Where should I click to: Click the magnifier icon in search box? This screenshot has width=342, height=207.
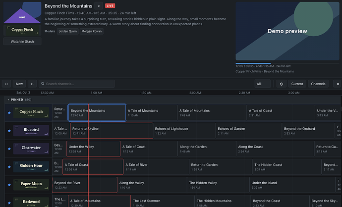click(x=43, y=84)
